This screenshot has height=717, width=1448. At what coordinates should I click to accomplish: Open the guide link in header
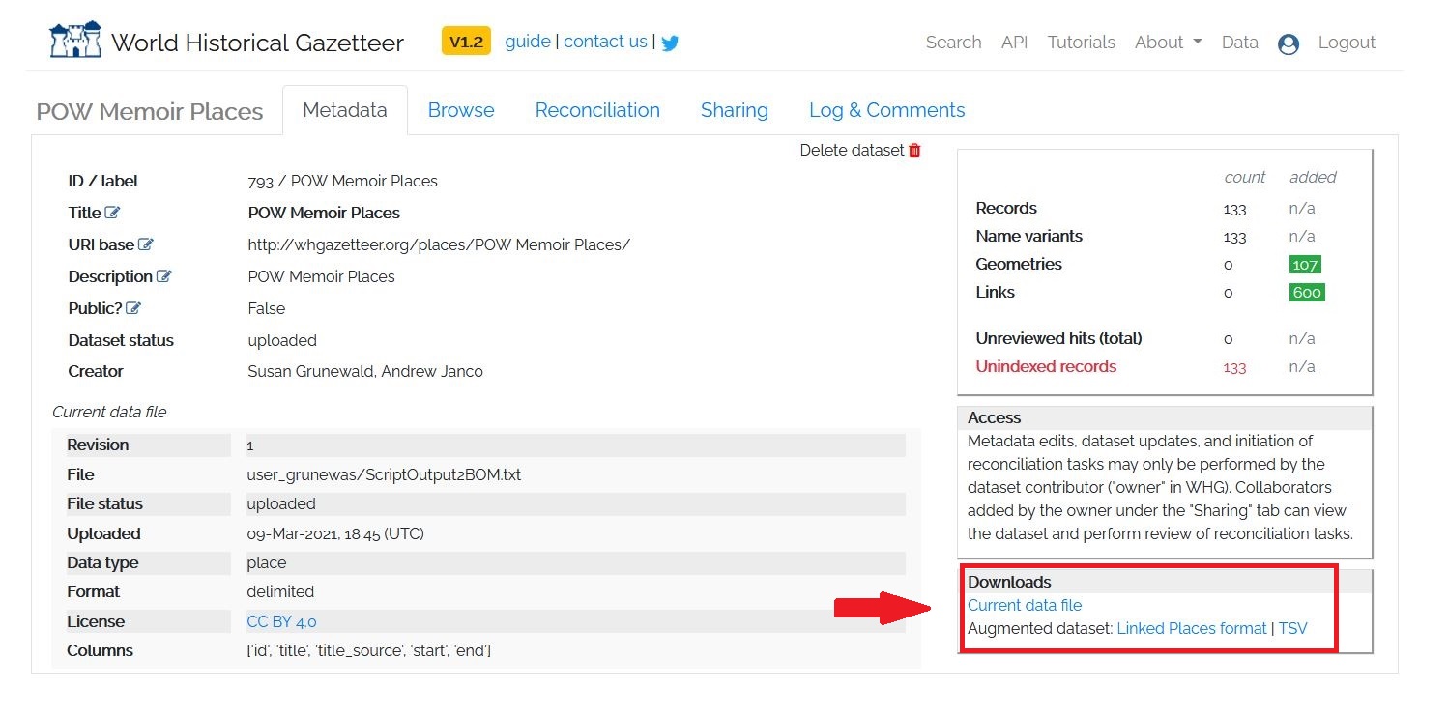pos(528,42)
